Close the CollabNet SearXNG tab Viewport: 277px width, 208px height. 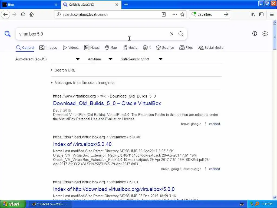point(117,5)
